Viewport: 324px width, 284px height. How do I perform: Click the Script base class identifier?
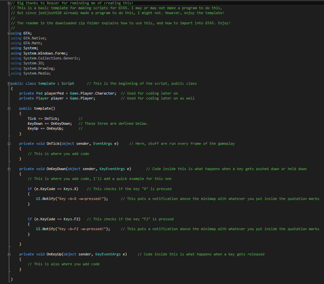[x=68, y=83]
